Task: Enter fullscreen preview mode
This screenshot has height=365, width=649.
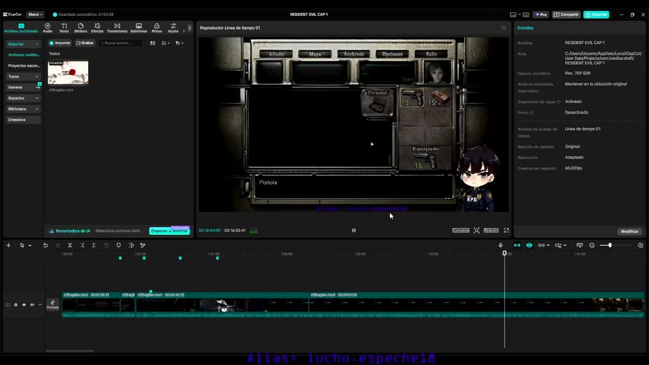Action: click(506, 230)
